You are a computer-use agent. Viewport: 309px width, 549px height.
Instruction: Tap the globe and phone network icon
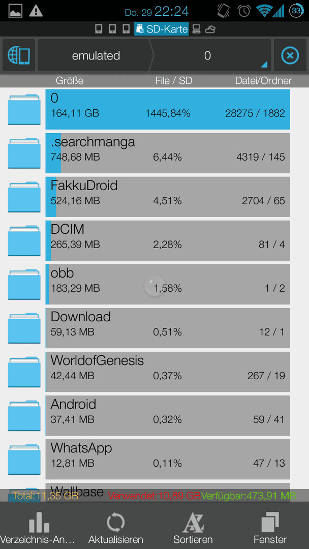click(19, 55)
